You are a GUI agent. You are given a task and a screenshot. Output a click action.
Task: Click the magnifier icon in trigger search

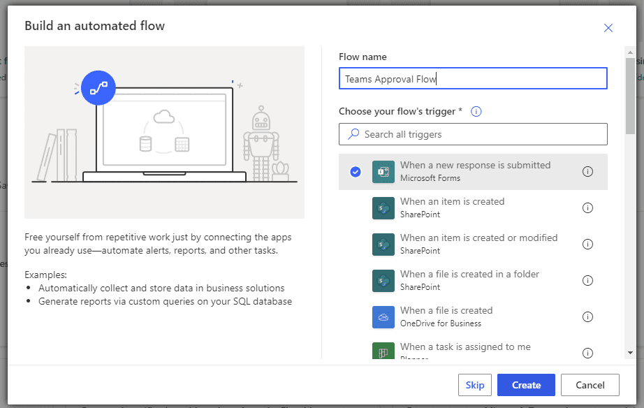tap(353, 134)
